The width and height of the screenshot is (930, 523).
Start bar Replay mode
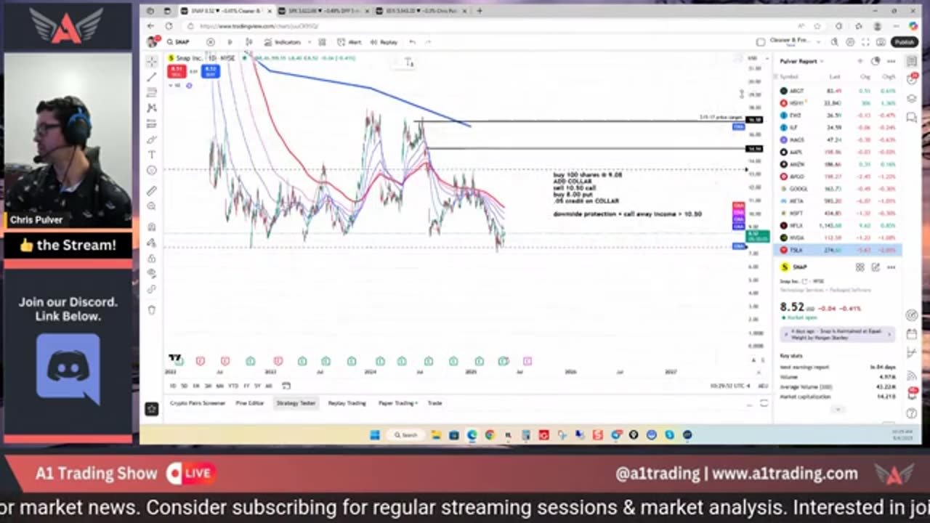384,42
